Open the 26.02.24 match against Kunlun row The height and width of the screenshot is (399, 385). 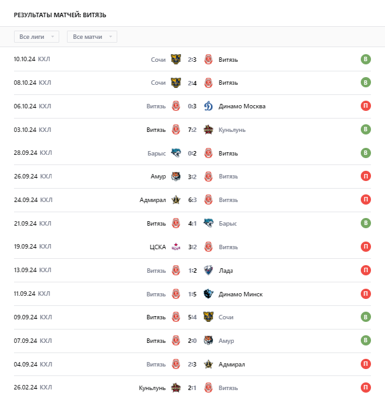click(x=192, y=388)
